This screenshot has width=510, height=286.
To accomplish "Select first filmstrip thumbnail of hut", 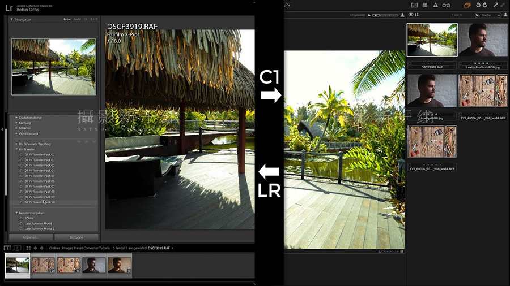I will point(18,265).
